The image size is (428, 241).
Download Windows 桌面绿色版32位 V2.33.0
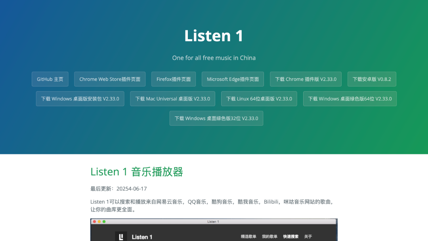tap(216, 118)
